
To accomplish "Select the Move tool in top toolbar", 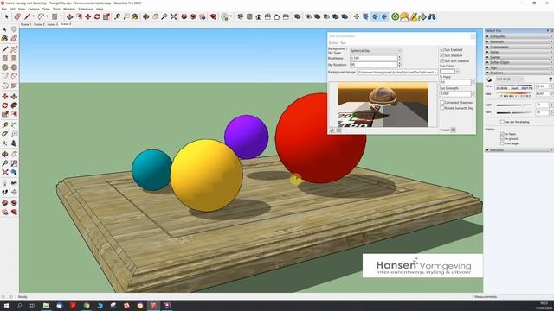I will coord(87,16).
